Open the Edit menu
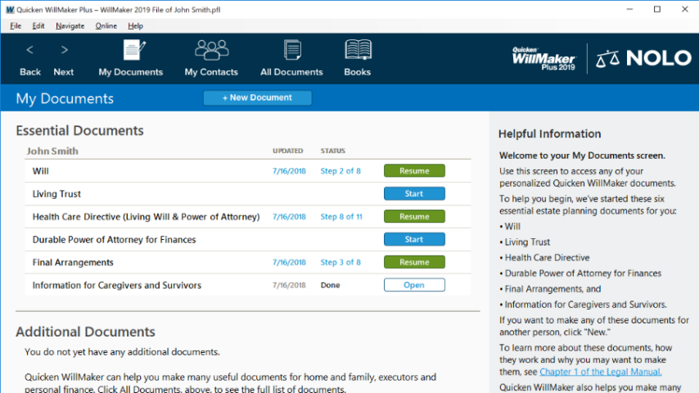699x393 pixels. pyautogui.click(x=38, y=26)
